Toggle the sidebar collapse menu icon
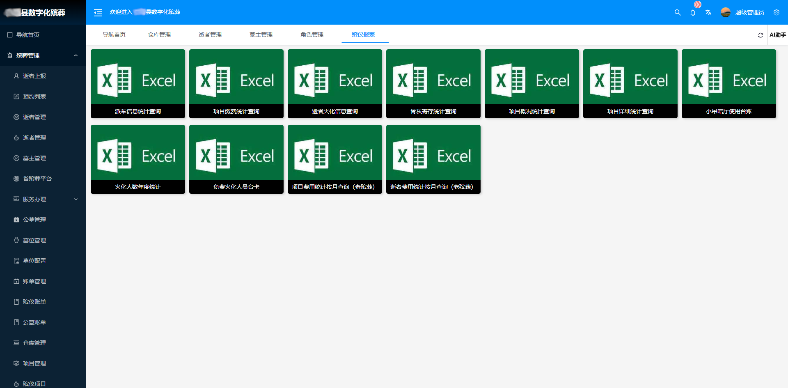 (x=98, y=12)
